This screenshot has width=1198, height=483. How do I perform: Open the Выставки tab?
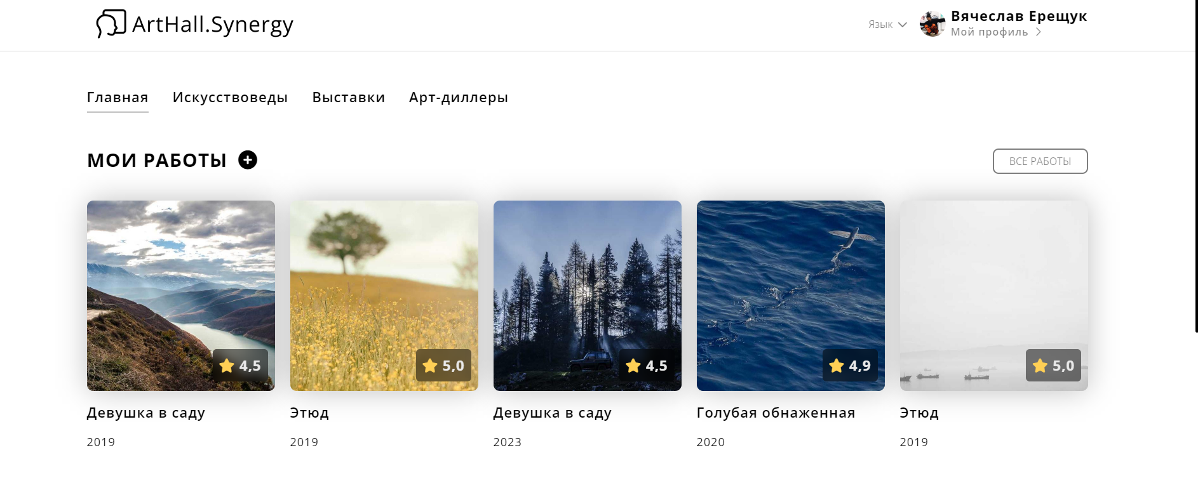[x=349, y=98]
